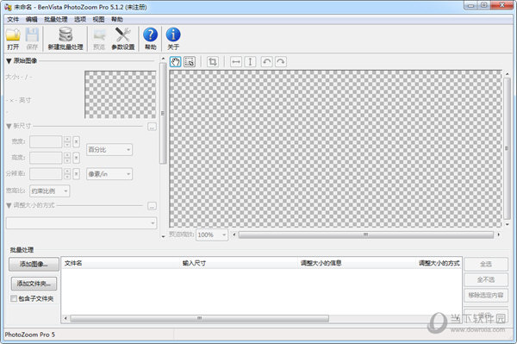517x344 pixels.
Task: Click the app icon in title bar
Action: pos(8,7)
